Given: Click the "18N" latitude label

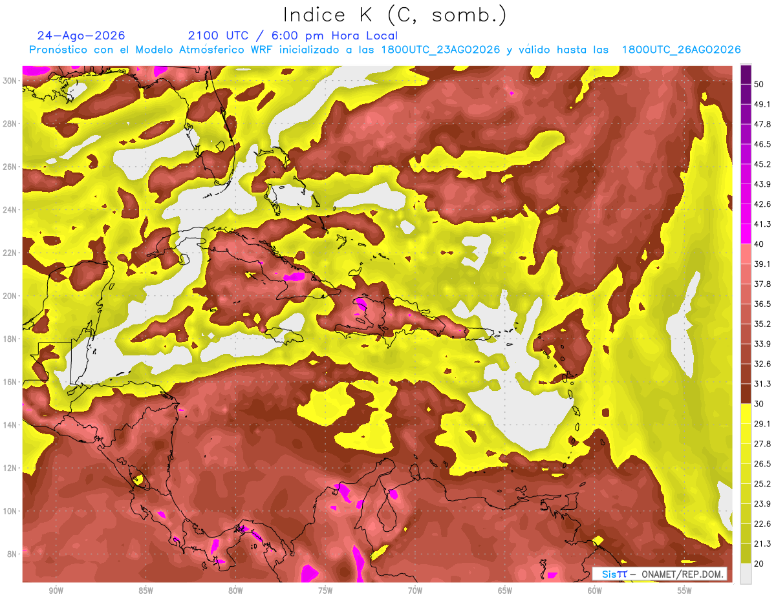Looking at the screenshot, I should [10, 339].
